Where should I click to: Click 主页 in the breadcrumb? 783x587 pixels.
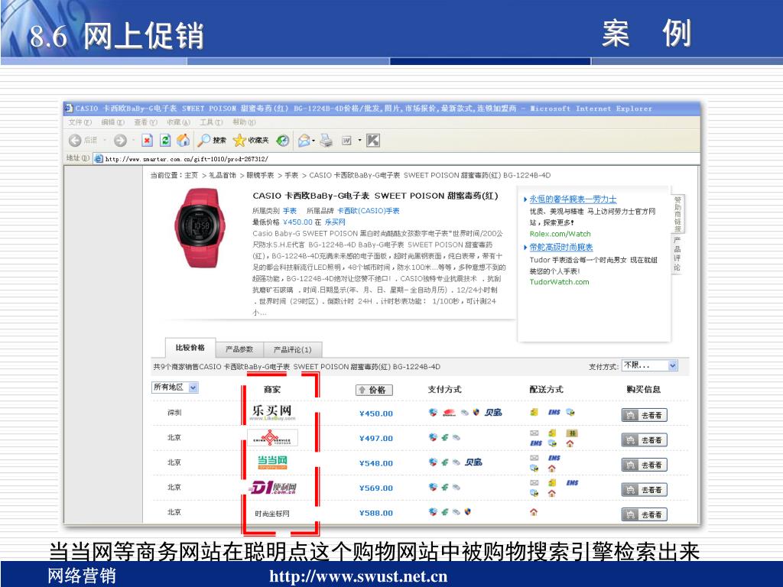pyautogui.click(x=191, y=175)
